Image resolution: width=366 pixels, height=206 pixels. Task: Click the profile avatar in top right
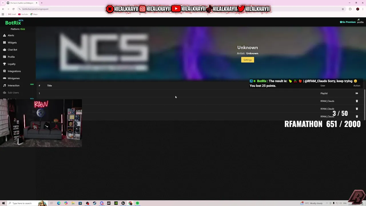point(360,21)
